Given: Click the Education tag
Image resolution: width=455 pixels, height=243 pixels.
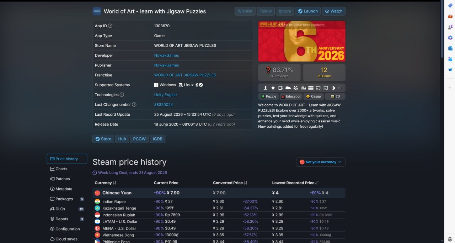Looking at the screenshot, I should 291,96.
